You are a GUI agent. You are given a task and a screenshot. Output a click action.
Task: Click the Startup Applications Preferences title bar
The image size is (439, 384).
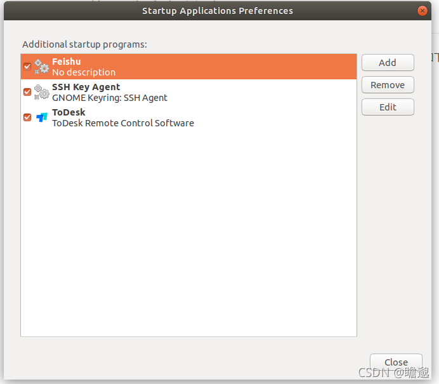click(x=218, y=11)
